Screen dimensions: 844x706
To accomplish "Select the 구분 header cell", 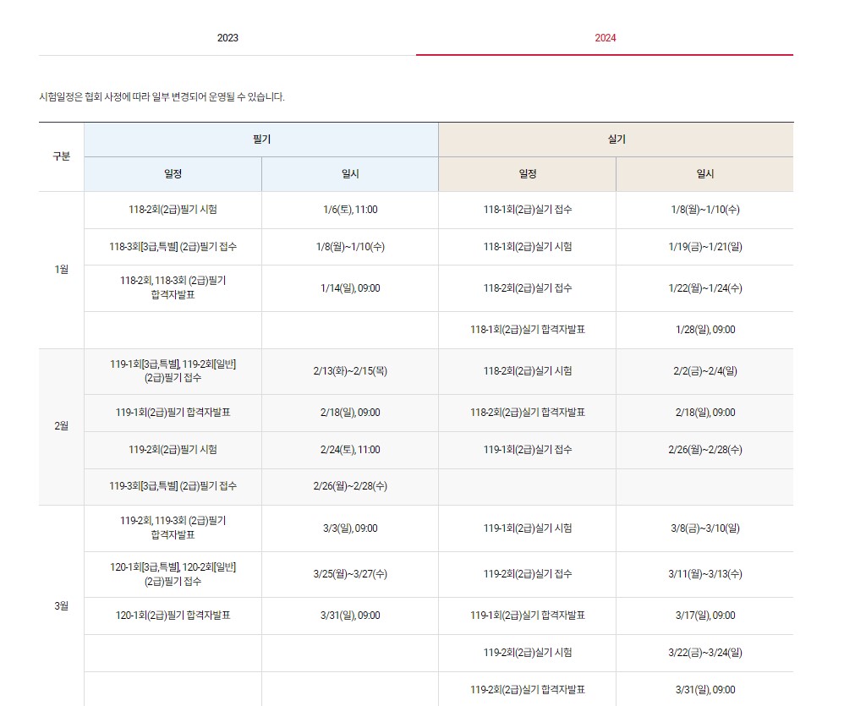I will (60, 156).
